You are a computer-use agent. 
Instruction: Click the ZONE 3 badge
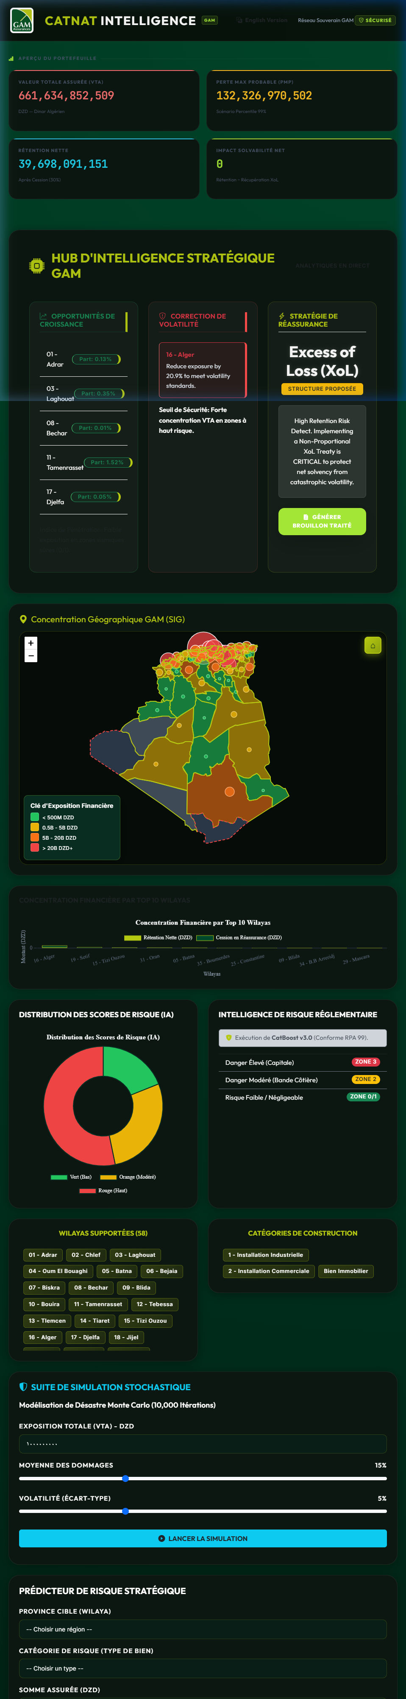coord(366,1062)
